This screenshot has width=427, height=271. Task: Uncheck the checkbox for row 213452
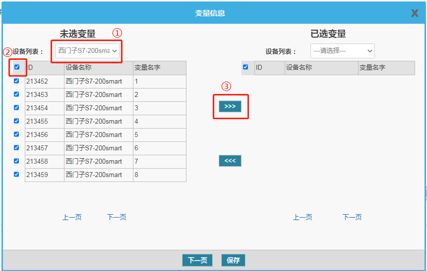click(16, 81)
